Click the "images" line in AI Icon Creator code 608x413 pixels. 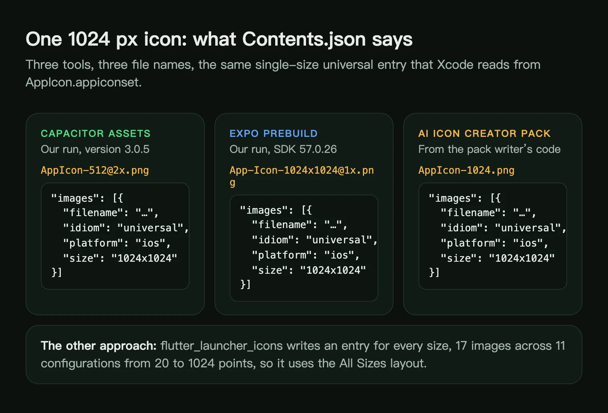[465, 198]
